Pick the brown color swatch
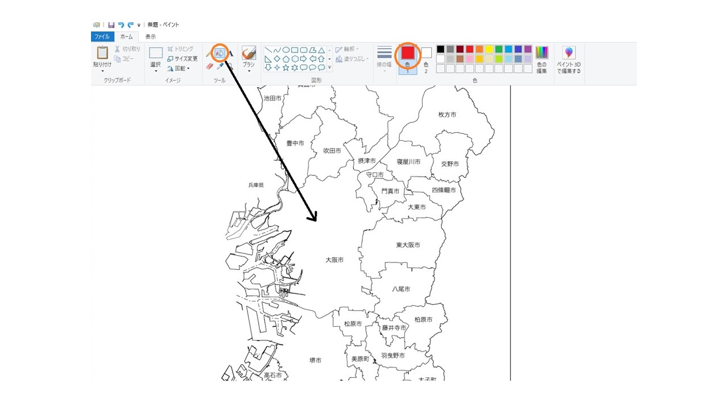This screenshot has width=728, height=410. [460, 59]
